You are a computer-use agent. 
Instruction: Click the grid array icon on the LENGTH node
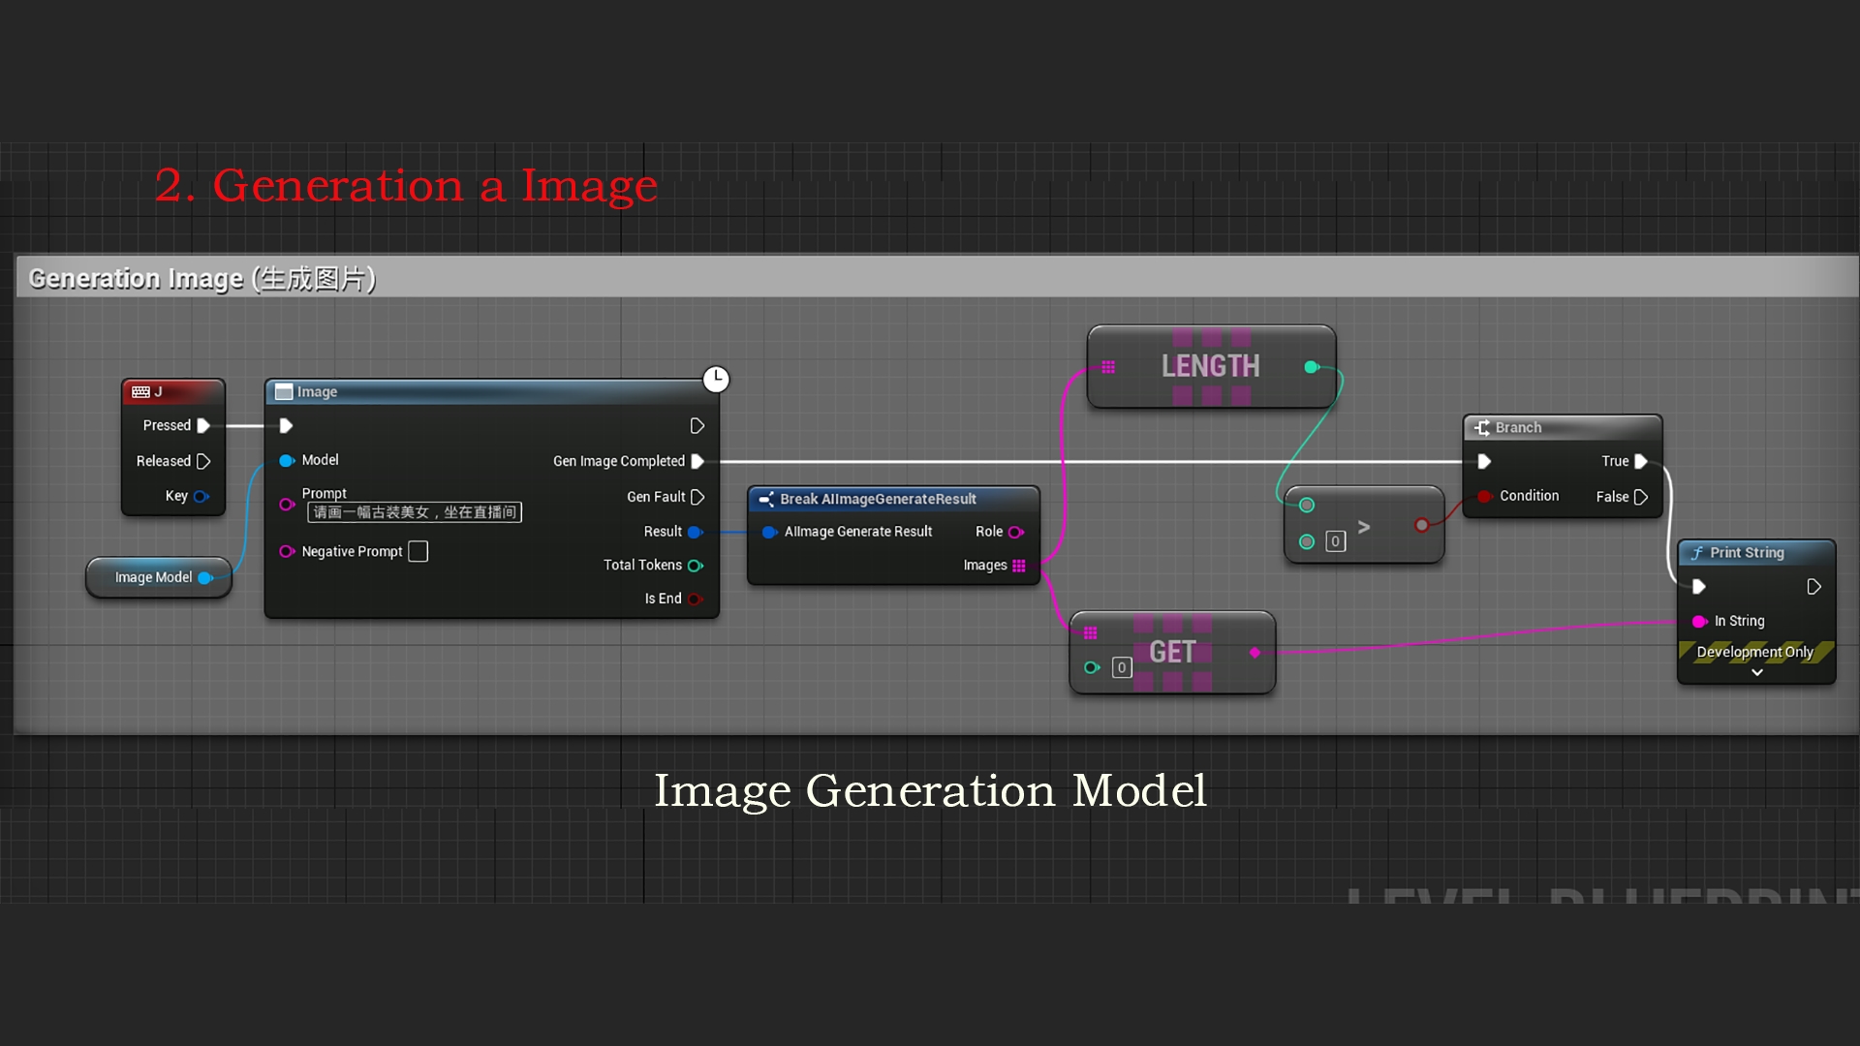pos(1108,367)
